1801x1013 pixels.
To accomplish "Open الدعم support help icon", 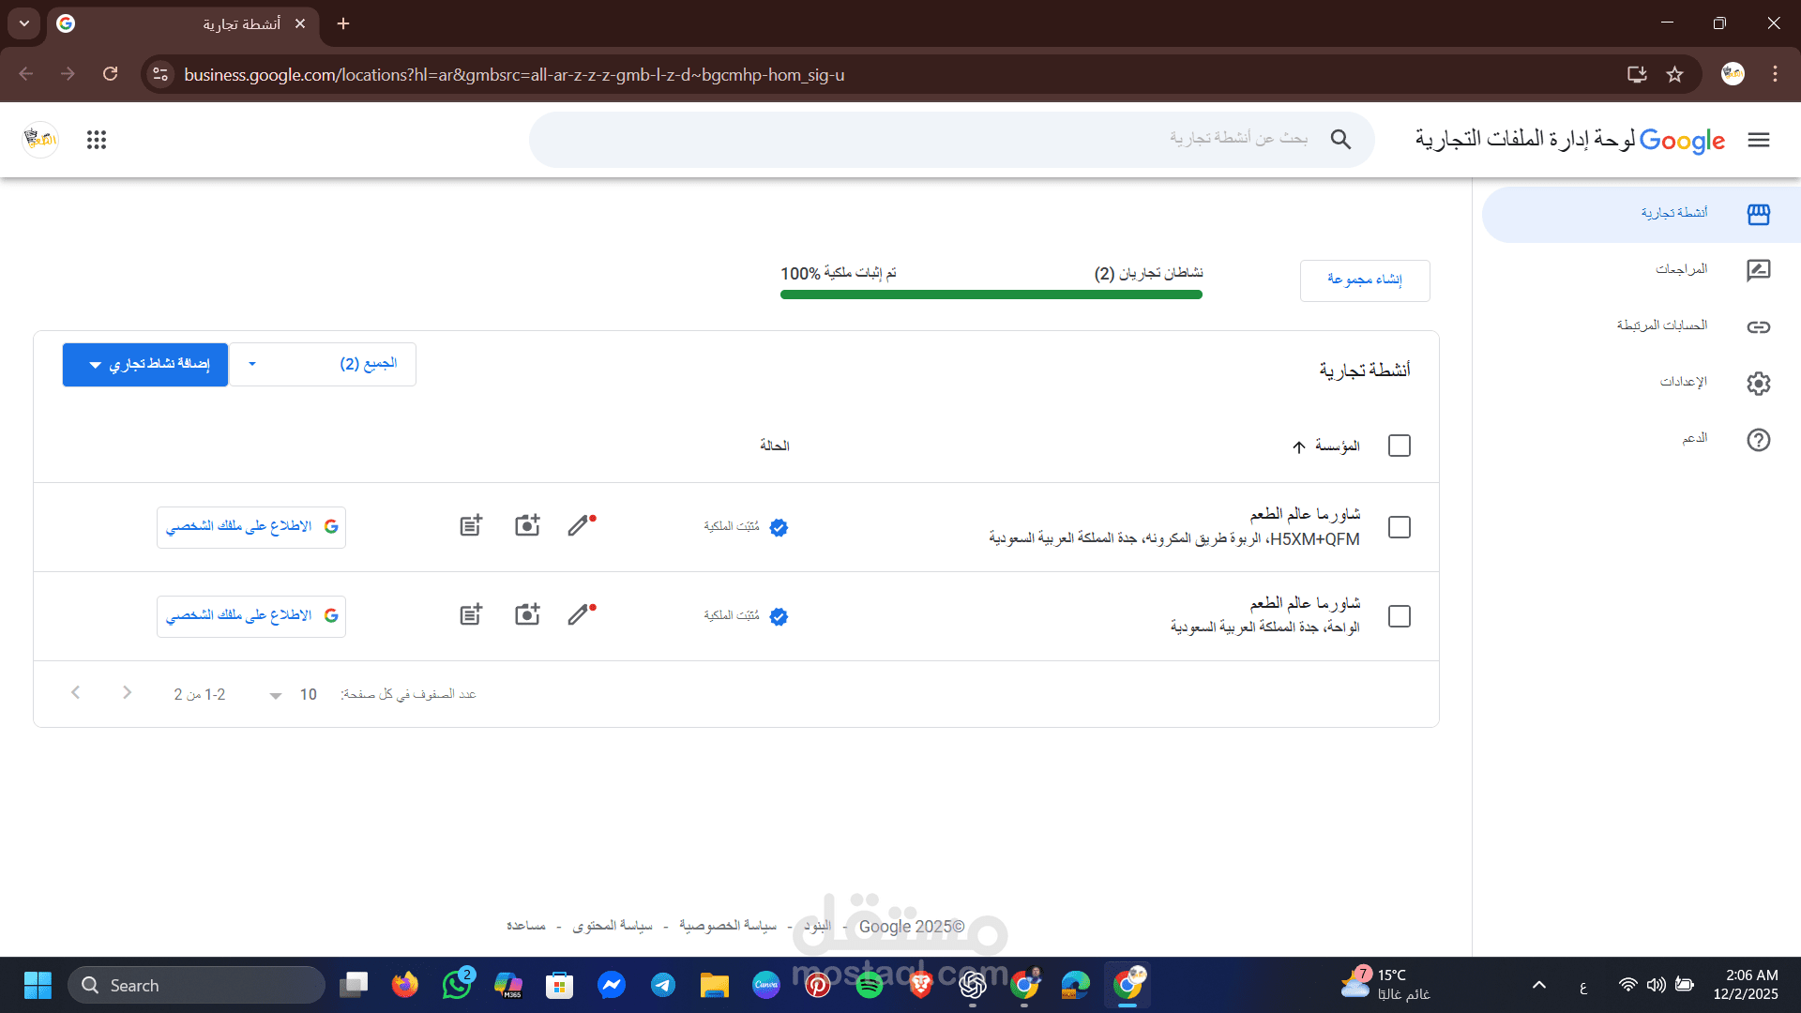I will [1759, 439].
